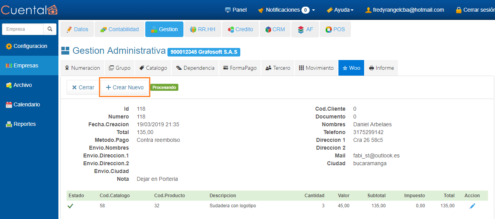Open the CRM module

tap(275, 29)
